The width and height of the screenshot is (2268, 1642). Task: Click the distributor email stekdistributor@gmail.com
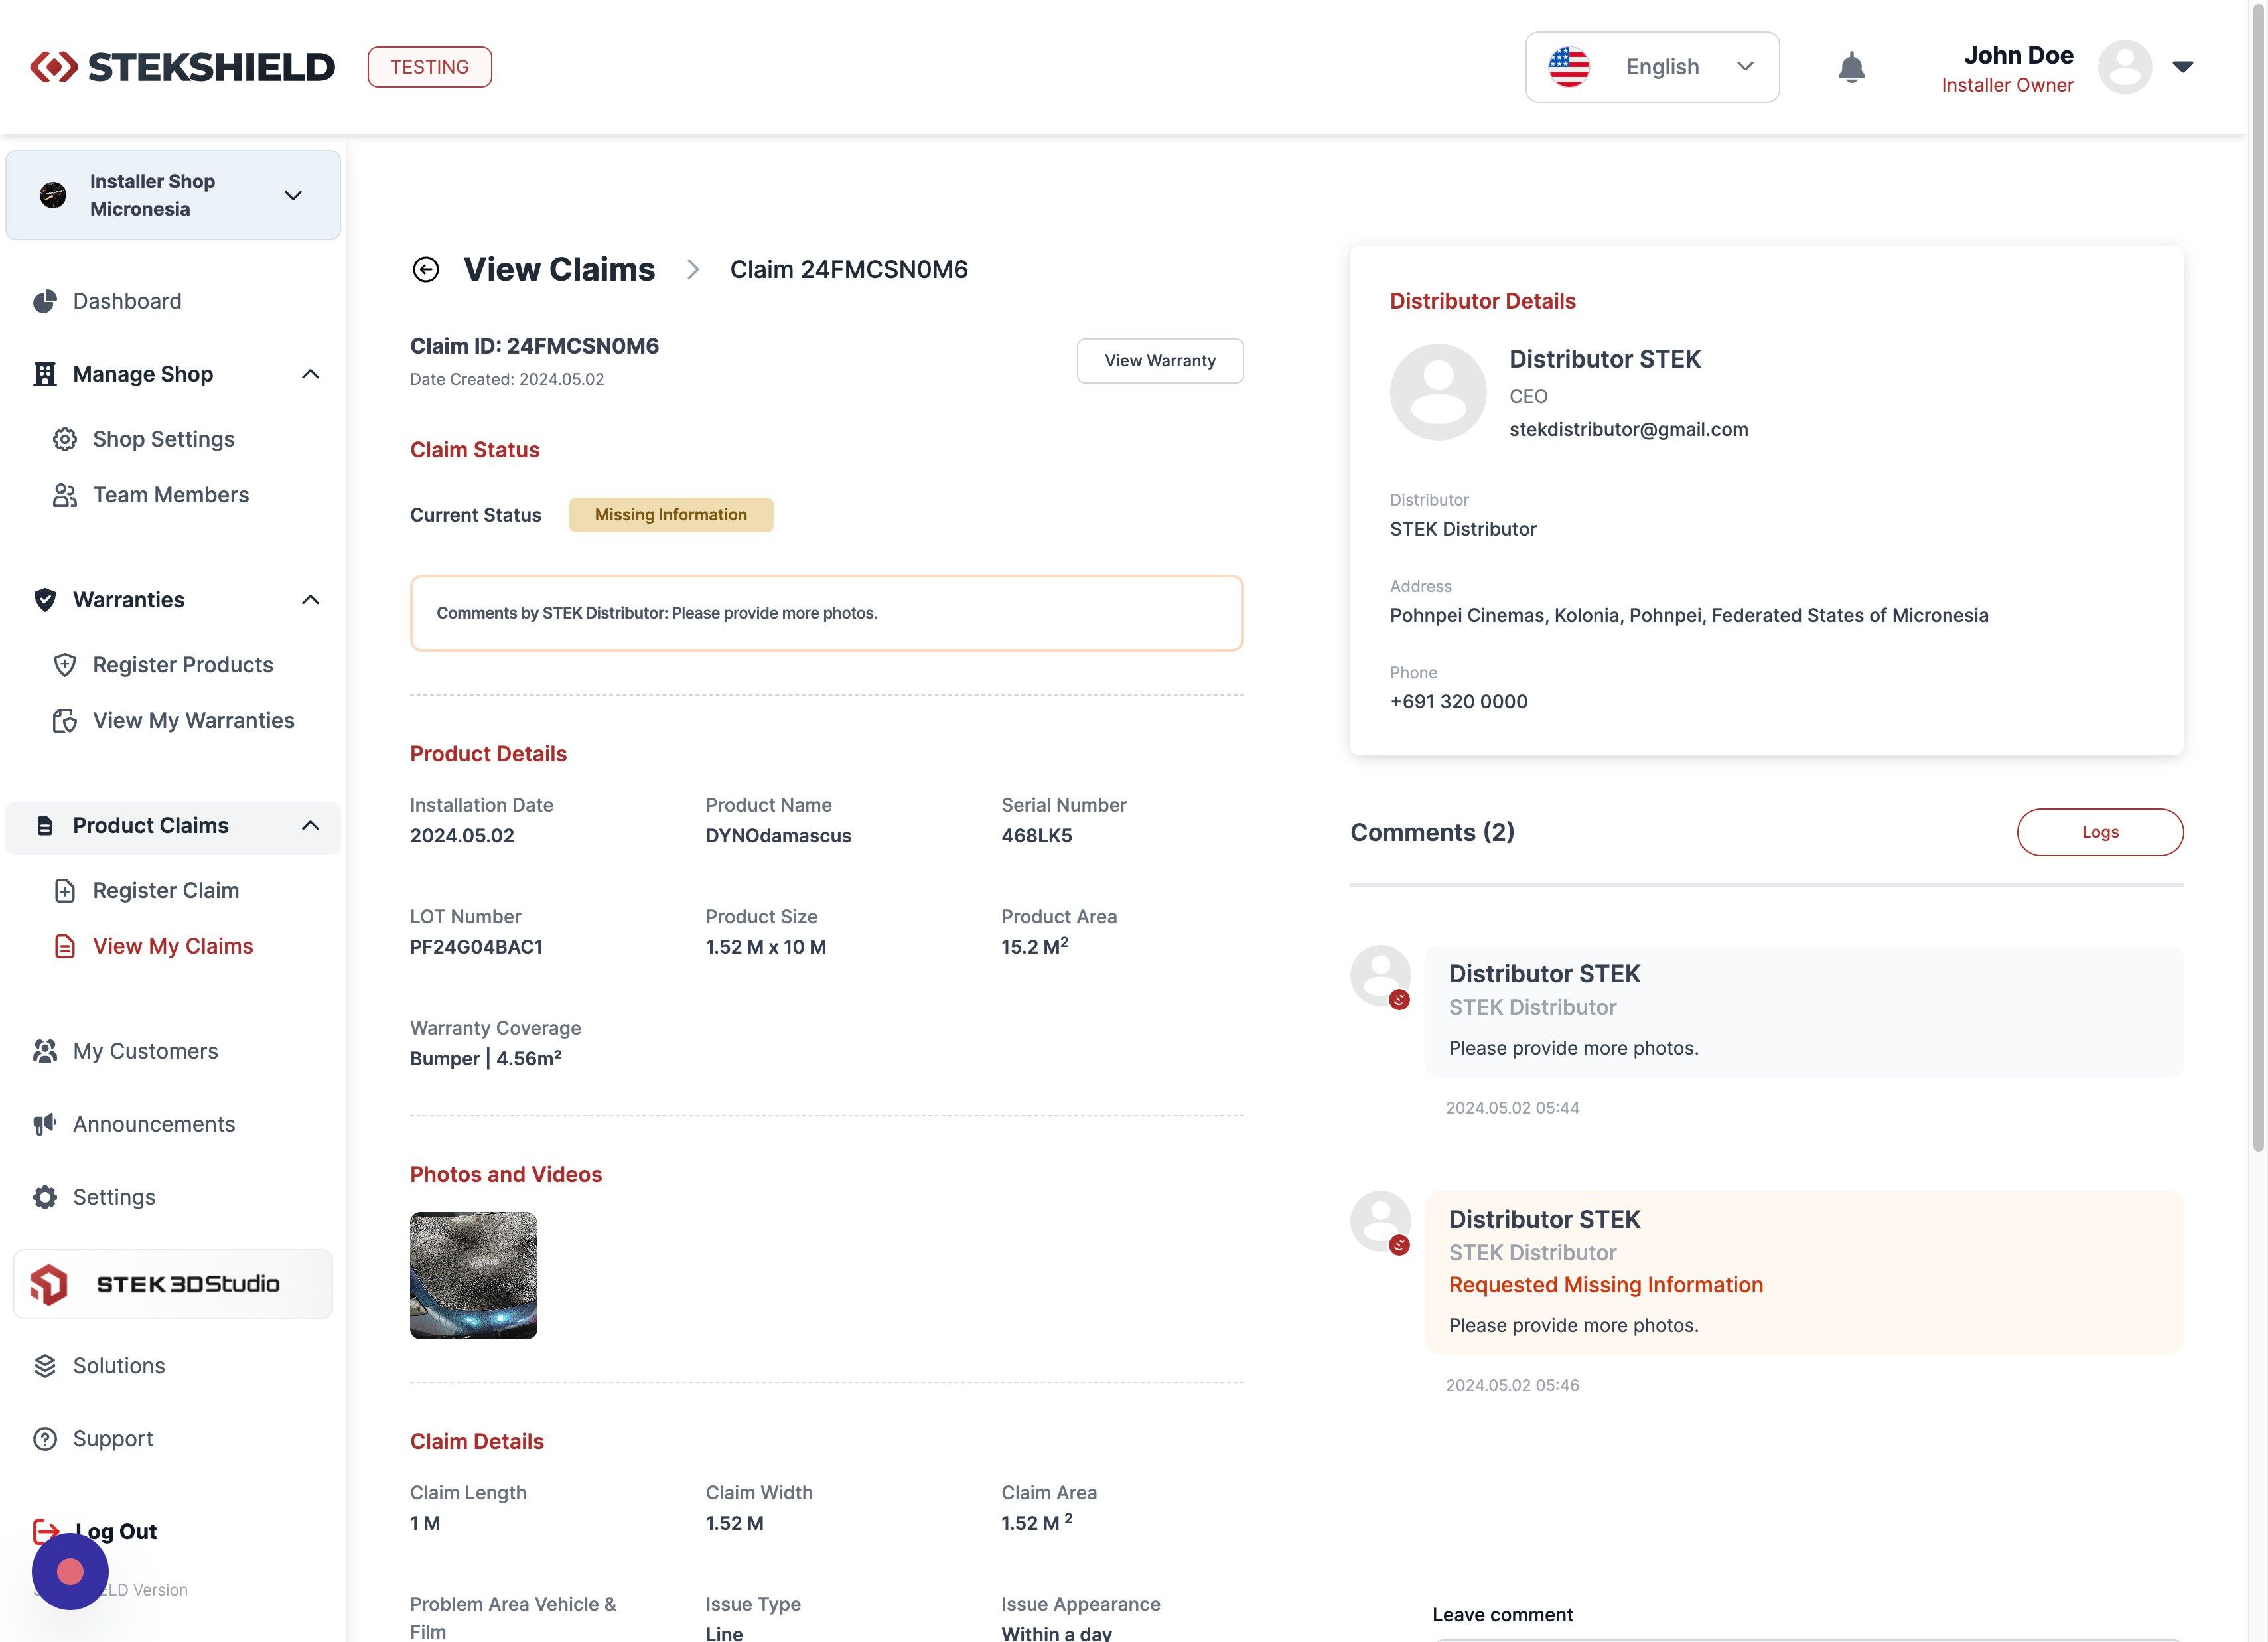(x=1629, y=430)
